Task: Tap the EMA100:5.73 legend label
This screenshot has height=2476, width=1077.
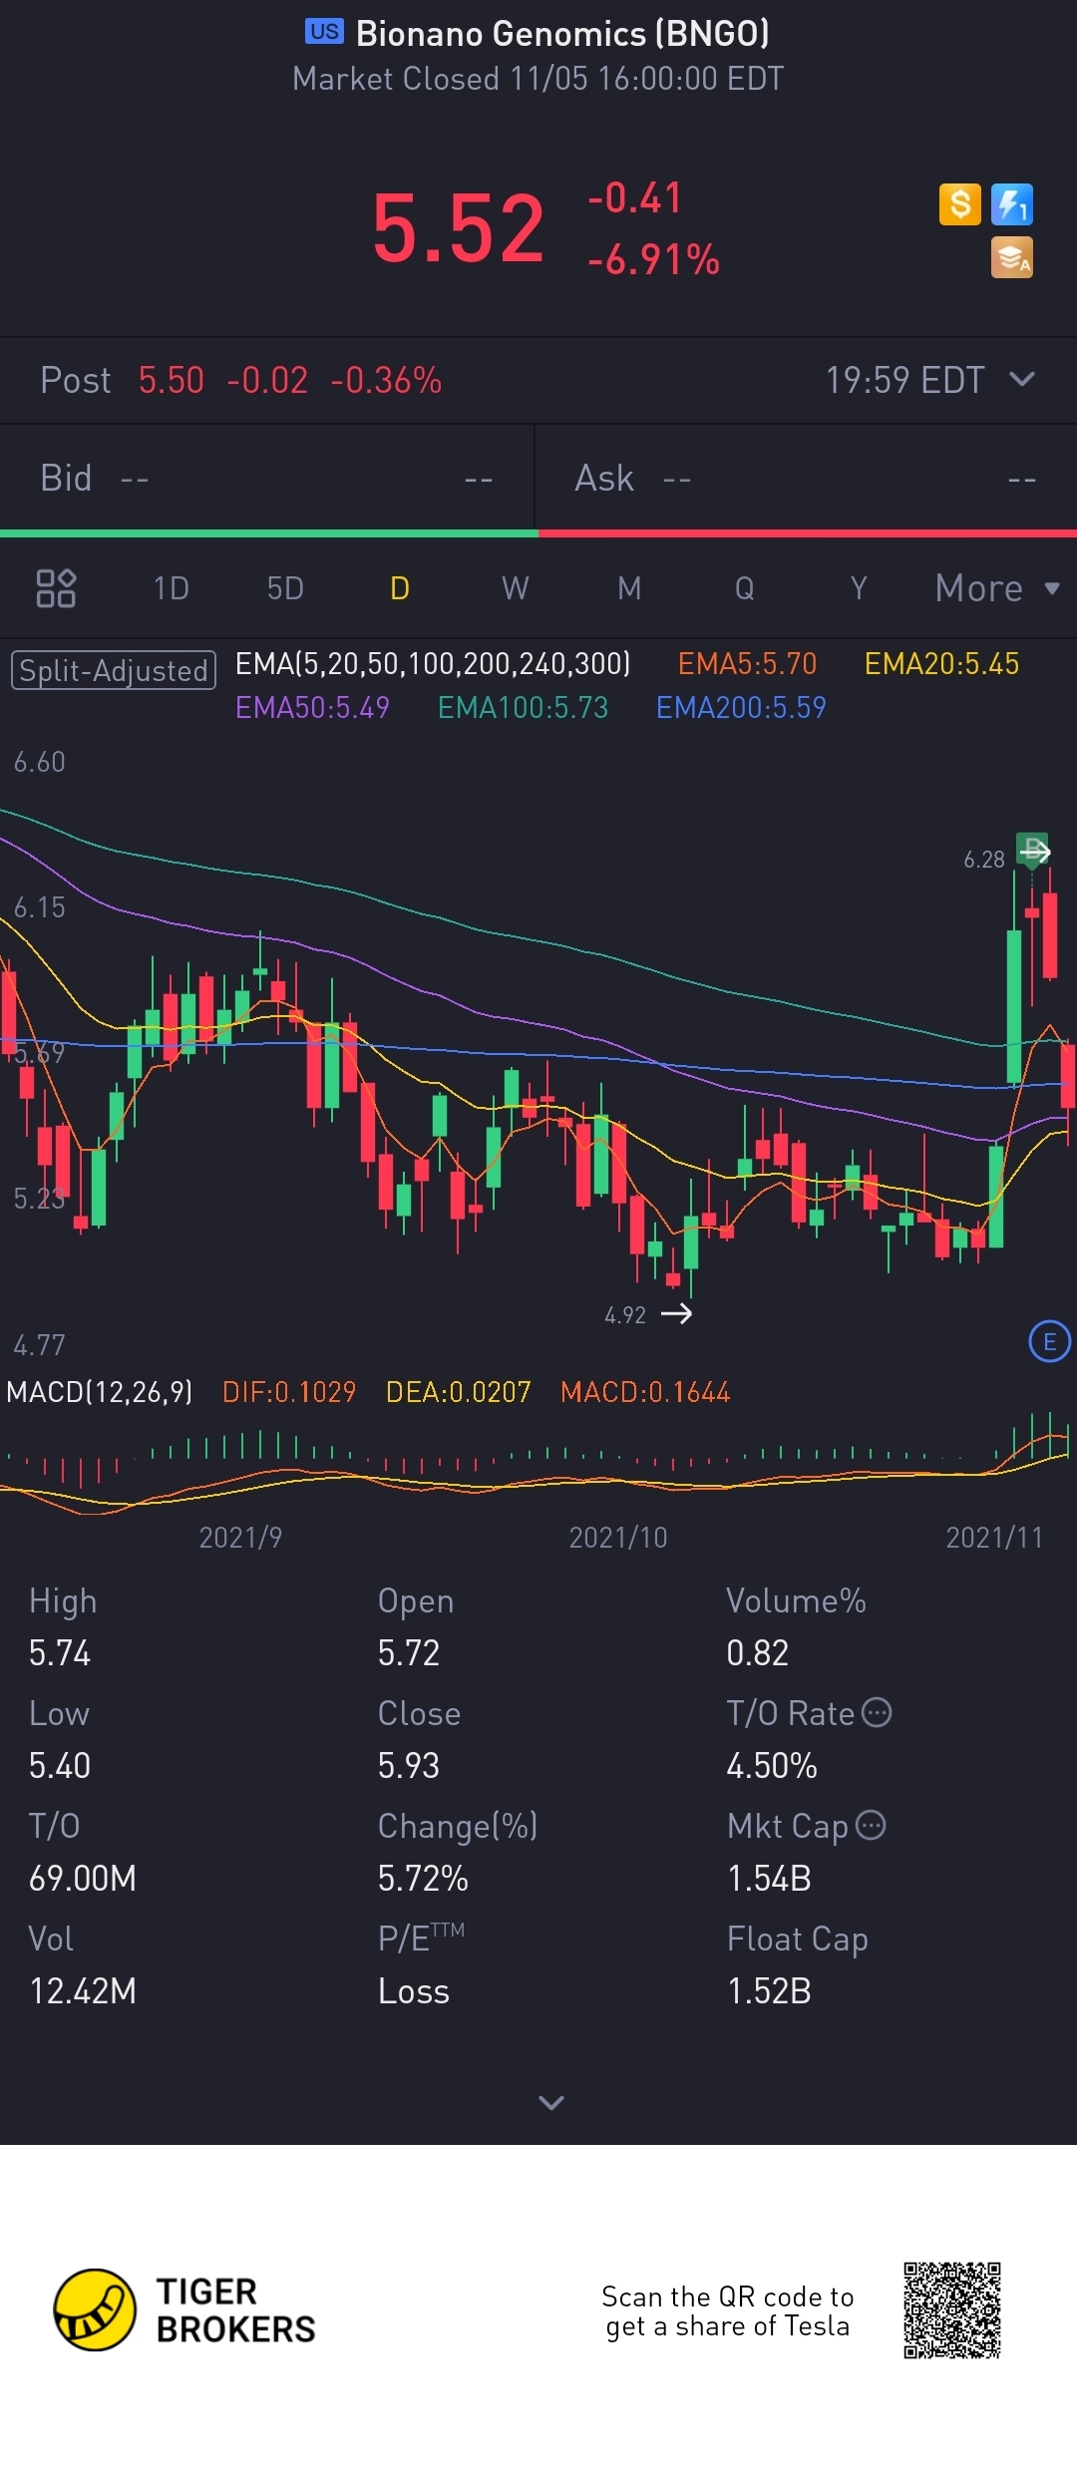Action: (x=523, y=707)
